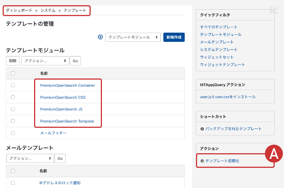
Task: Open the アクション dropdown under メールテンプレート
Action: tap(30, 158)
